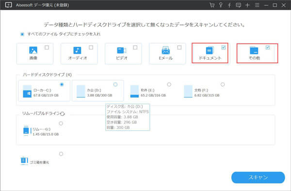
Task: Maximize the Aiseesoft window
Action: click(275, 5)
